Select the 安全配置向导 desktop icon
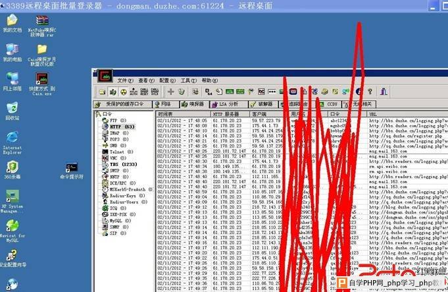The height and width of the screenshot is (292, 448). tap(12, 258)
